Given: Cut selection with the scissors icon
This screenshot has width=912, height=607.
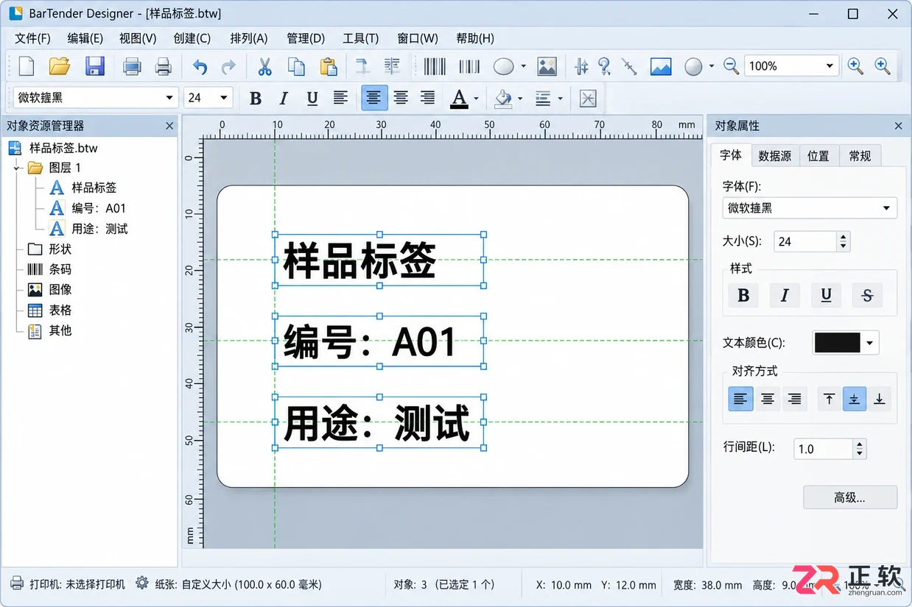Looking at the screenshot, I should (x=264, y=66).
